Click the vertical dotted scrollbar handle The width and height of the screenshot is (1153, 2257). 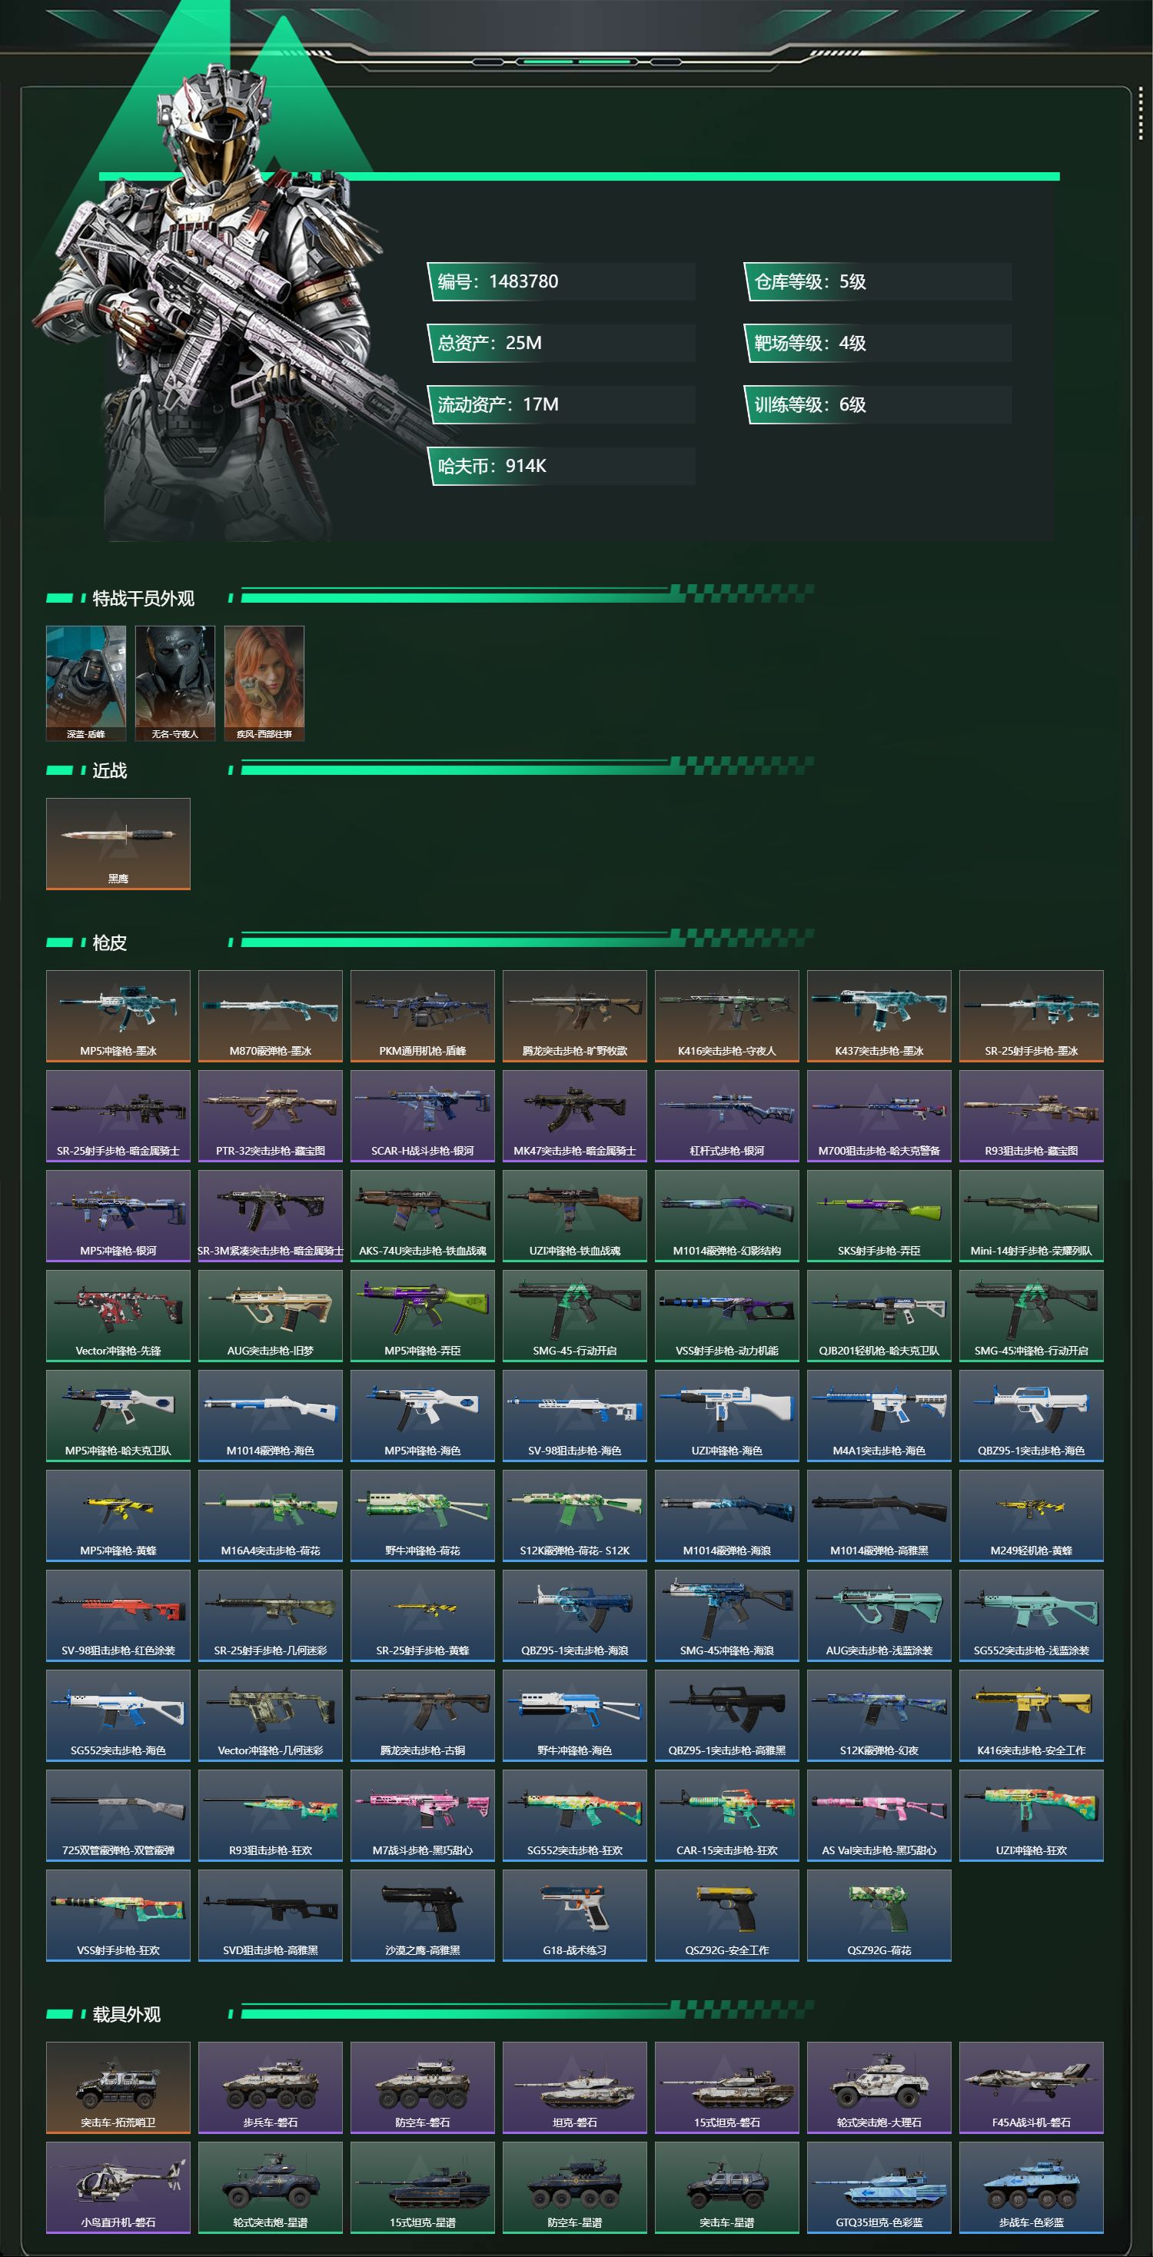point(1140,113)
